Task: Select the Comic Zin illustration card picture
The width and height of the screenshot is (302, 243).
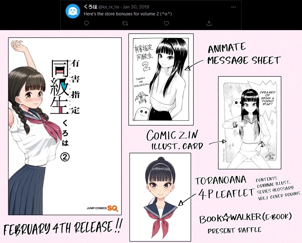Action: click(x=249, y=123)
